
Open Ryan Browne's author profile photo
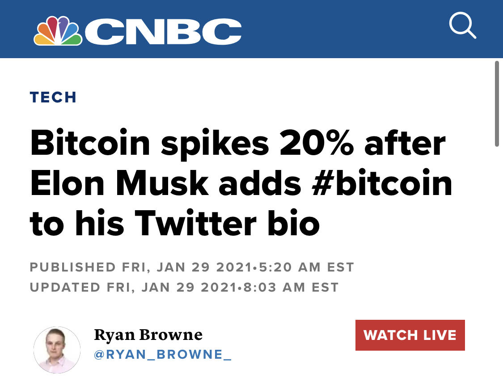point(57,350)
